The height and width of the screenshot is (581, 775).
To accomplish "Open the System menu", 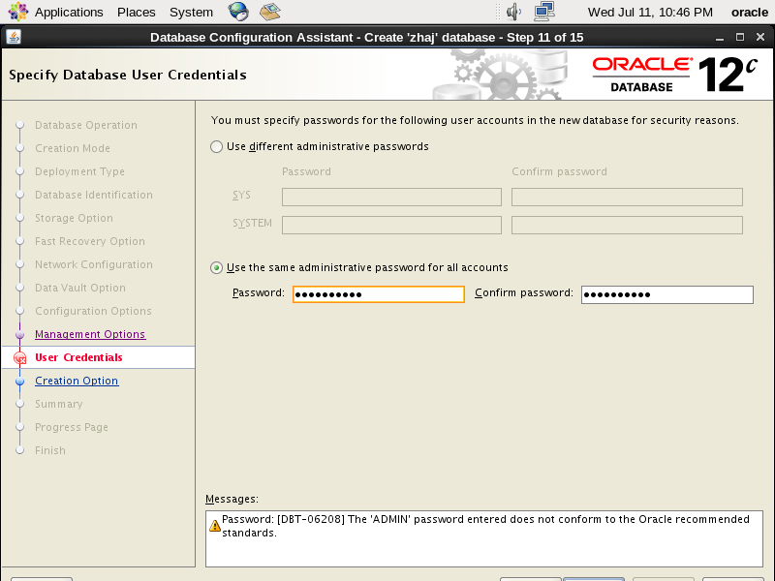I will click(191, 12).
